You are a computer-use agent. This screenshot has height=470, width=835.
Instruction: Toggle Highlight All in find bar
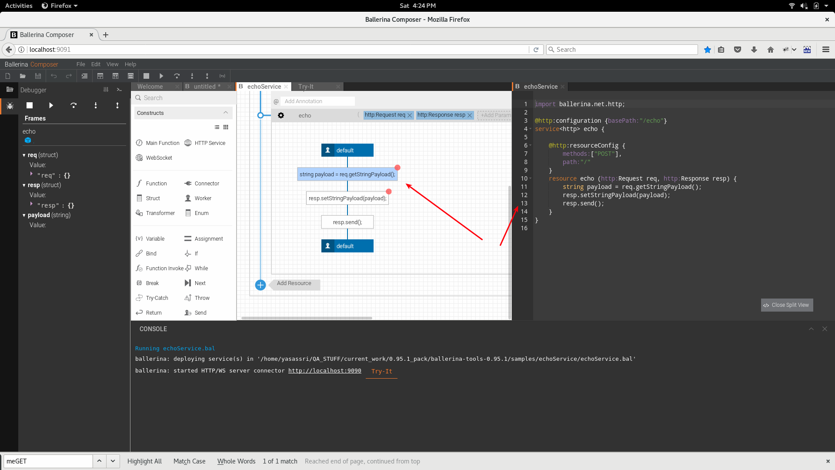pyautogui.click(x=144, y=461)
